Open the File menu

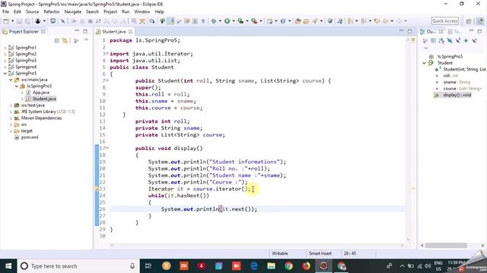[x=5, y=12]
